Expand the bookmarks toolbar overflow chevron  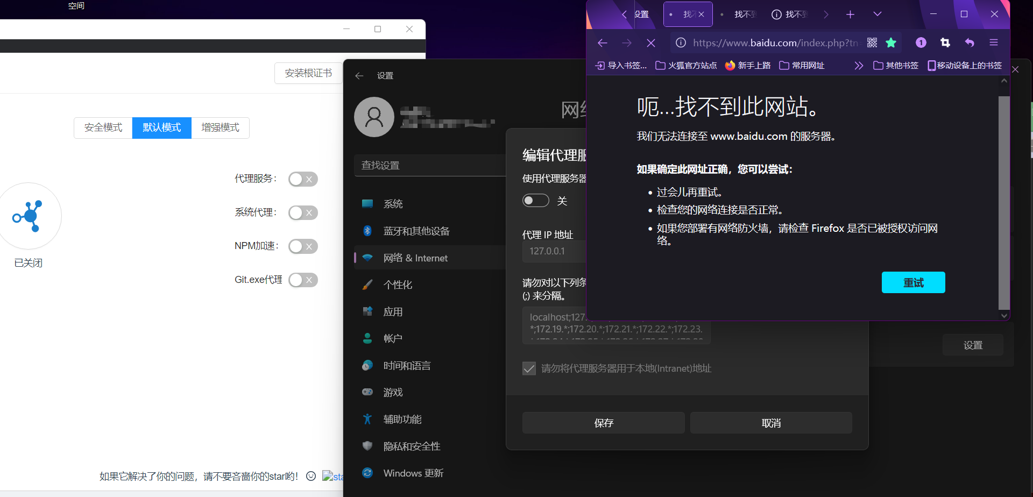pos(859,65)
